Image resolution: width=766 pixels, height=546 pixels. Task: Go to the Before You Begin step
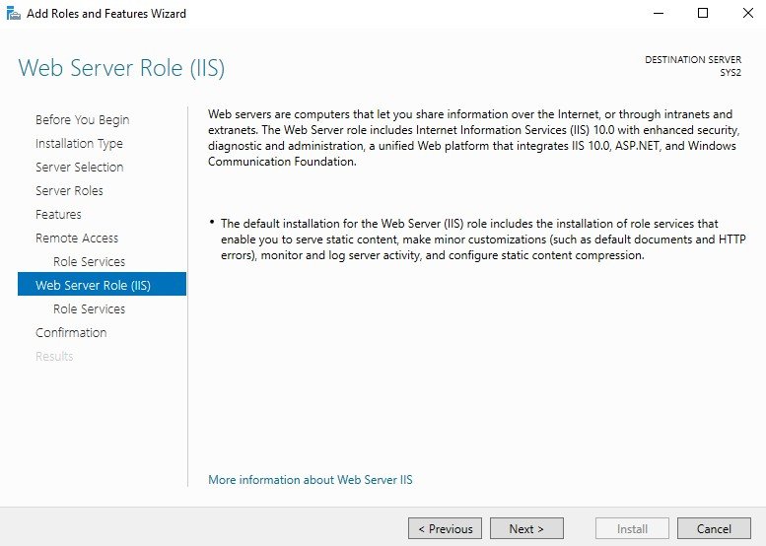pyautogui.click(x=82, y=119)
